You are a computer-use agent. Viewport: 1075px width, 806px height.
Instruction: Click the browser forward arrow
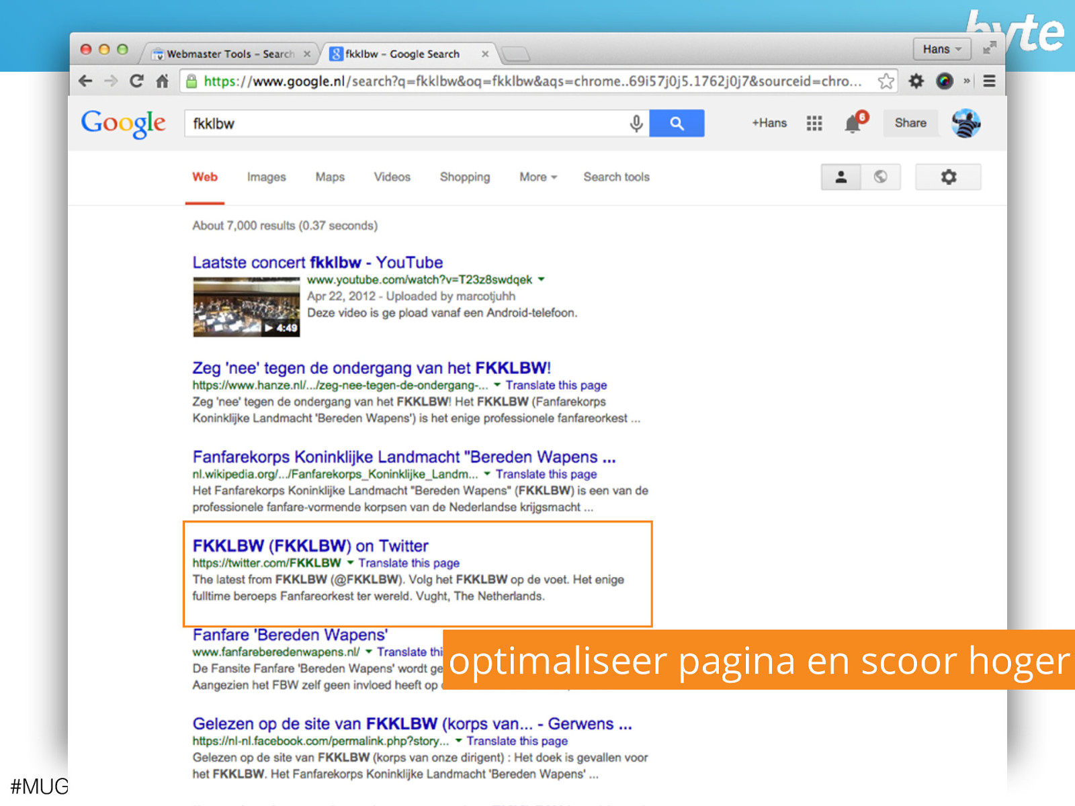(111, 81)
